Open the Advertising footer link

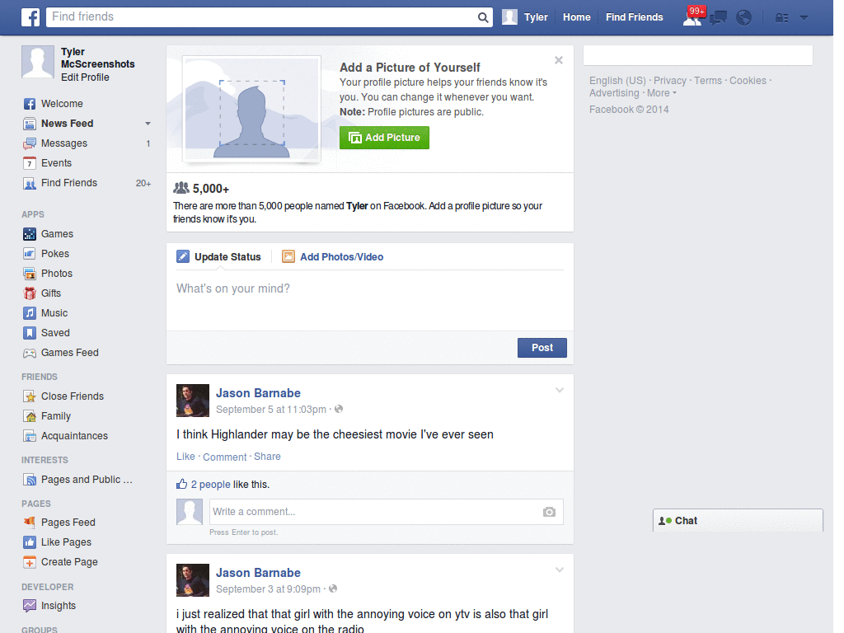(614, 93)
